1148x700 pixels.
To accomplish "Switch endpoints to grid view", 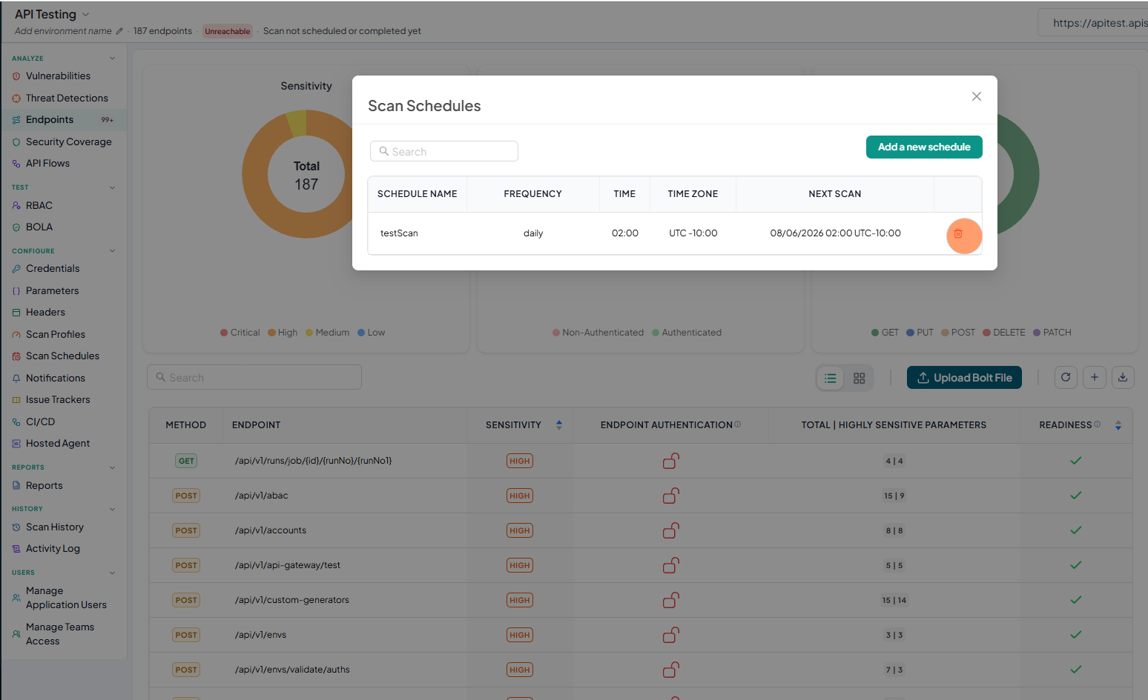I will (x=859, y=378).
